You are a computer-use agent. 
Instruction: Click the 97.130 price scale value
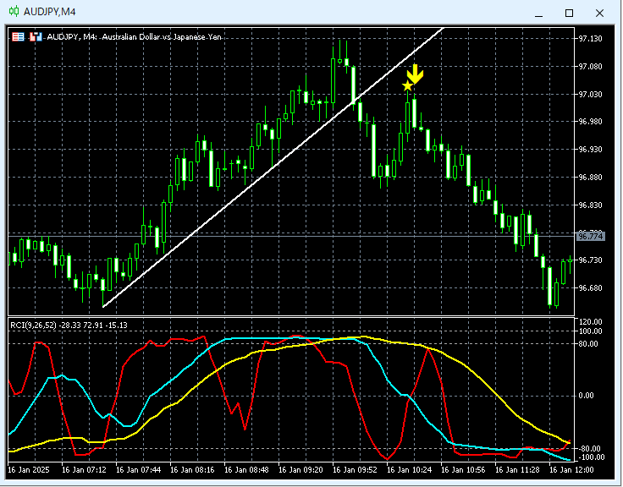coord(590,39)
